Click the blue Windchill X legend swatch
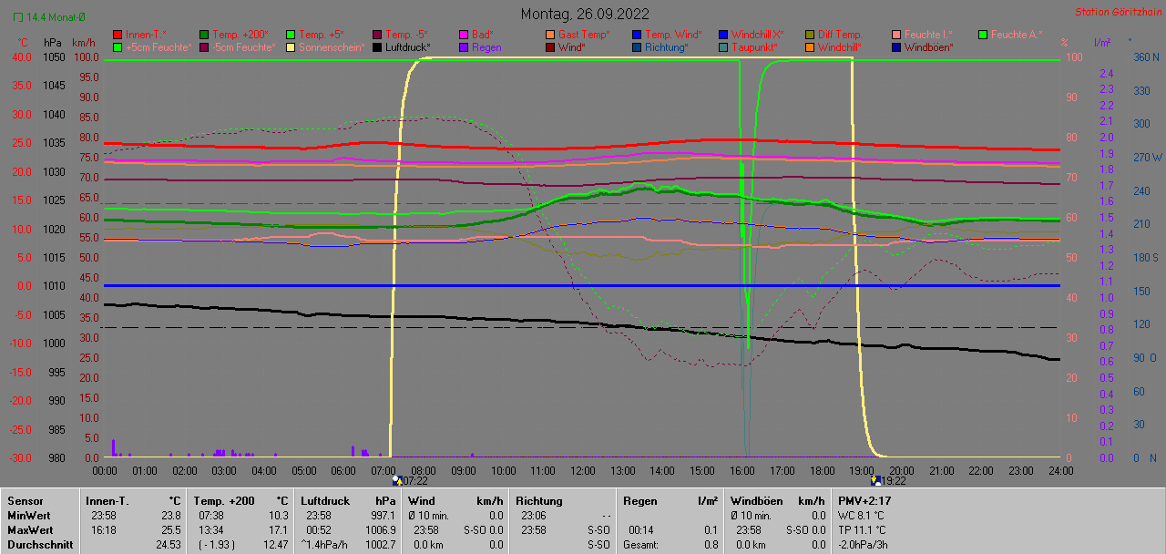Screen dimensions: 1166x554 pos(723,35)
